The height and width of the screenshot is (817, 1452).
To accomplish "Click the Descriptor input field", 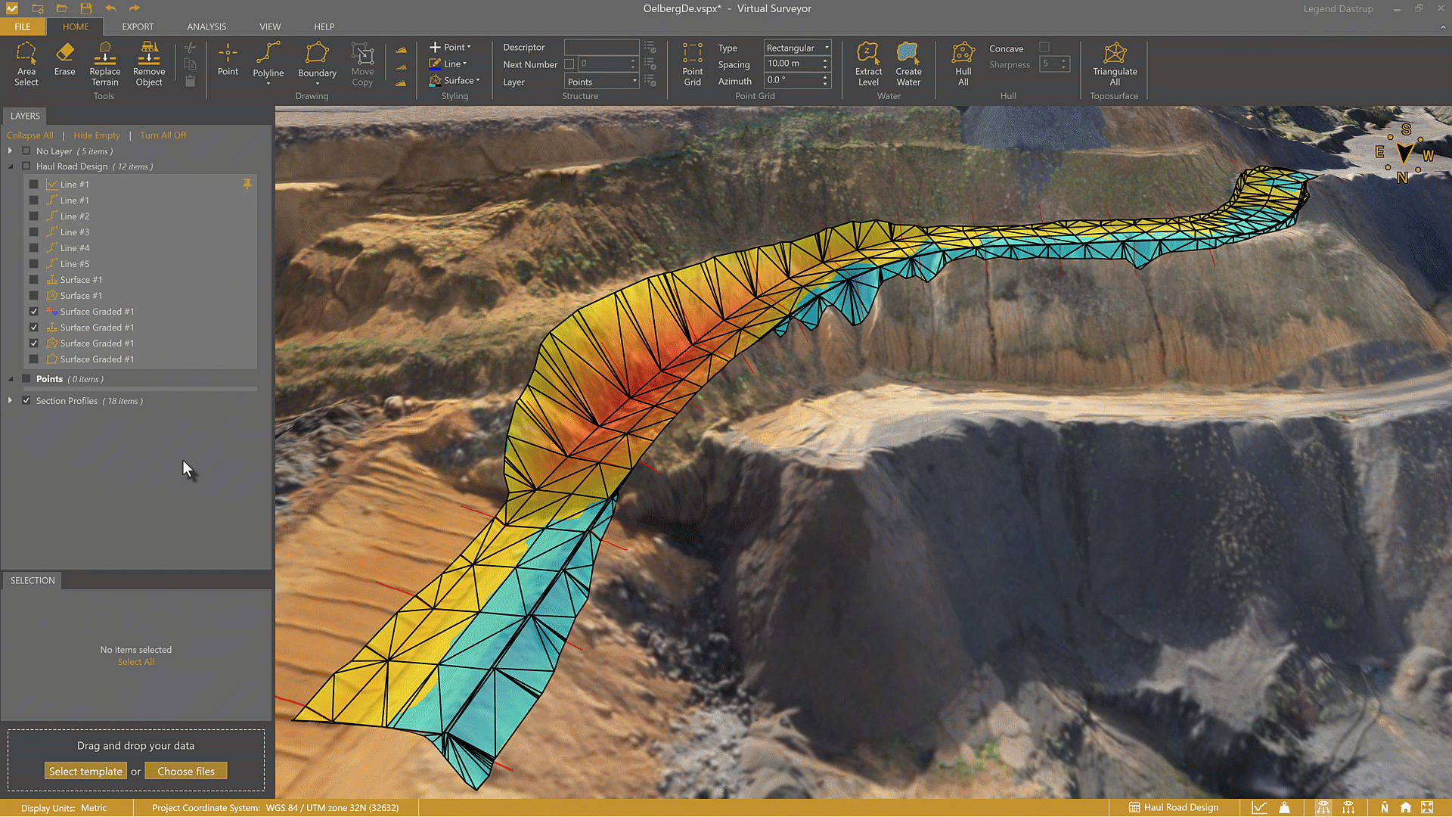I will pyautogui.click(x=601, y=48).
